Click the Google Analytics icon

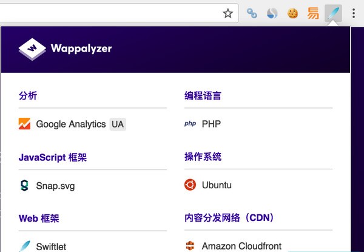point(24,123)
